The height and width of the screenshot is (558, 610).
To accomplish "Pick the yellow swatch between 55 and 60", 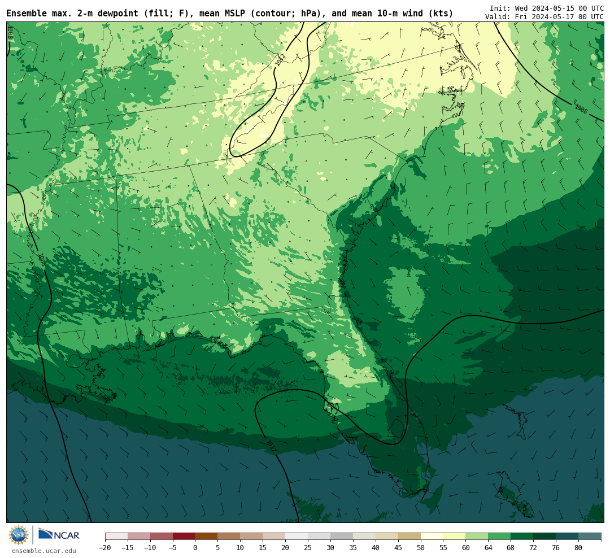I will click(x=455, y=537).
